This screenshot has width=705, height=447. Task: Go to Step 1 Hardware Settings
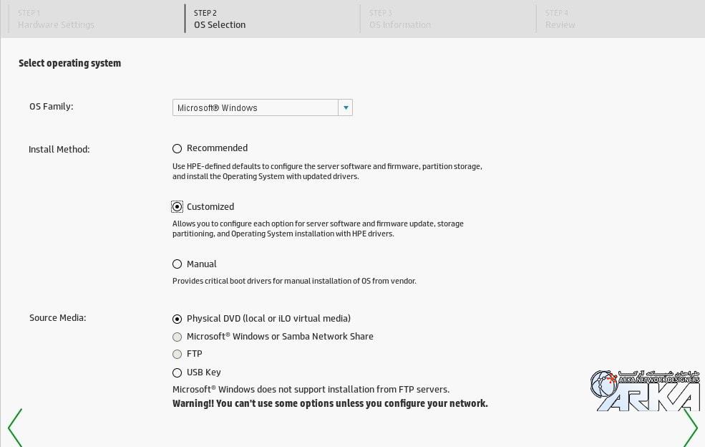pyautogui.click(x=56, y=19)
